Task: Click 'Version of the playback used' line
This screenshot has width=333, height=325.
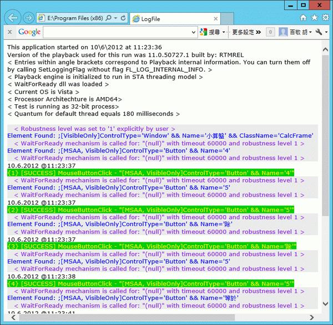Action: 125,55
